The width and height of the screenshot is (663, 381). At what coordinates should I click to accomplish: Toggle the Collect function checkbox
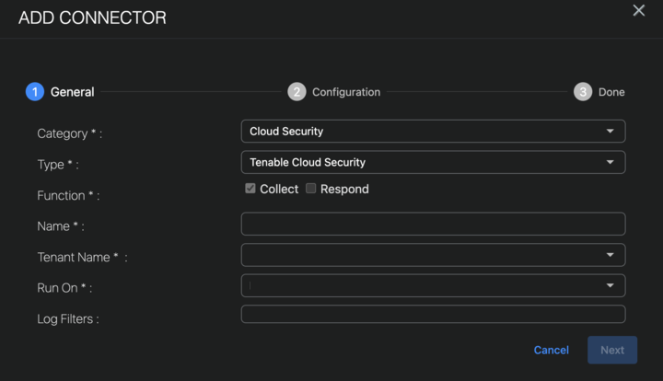[250, 189]
